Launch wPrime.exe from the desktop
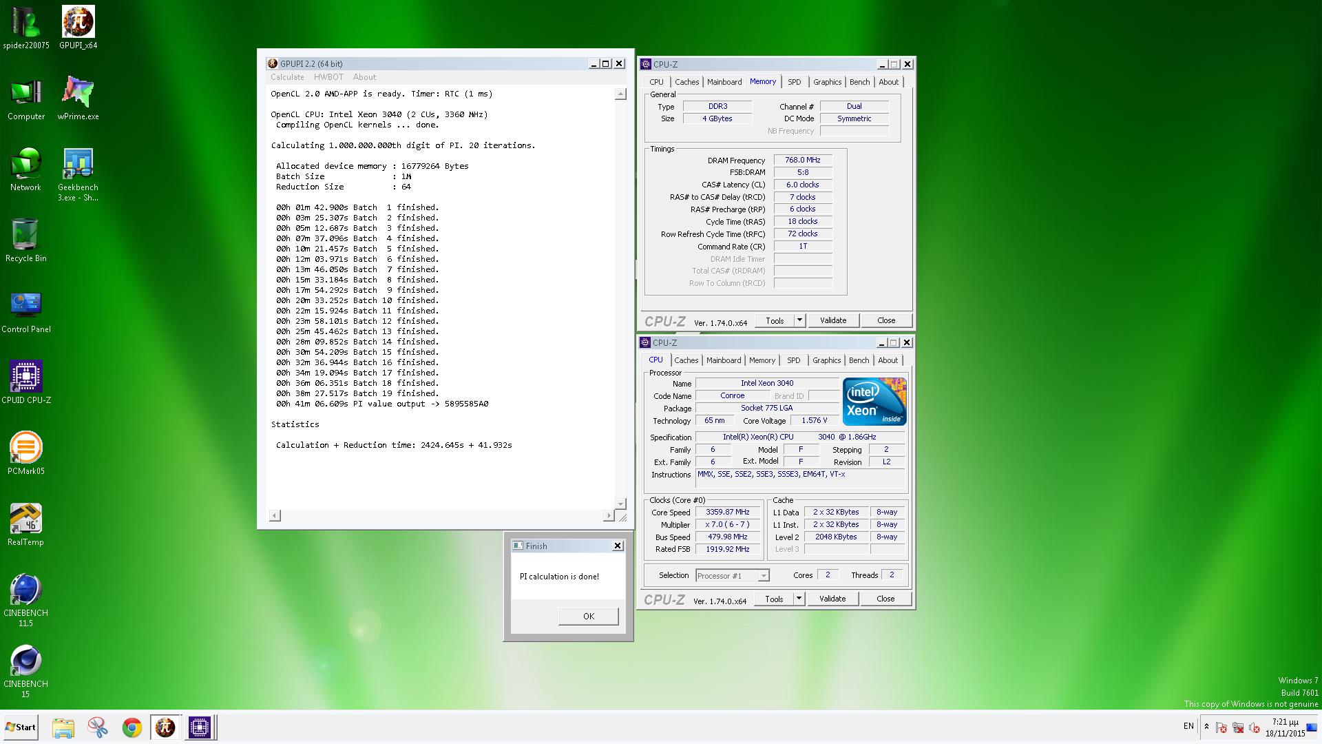The height and width of the screenshot is (744, 1322). [x=78, y=99]
